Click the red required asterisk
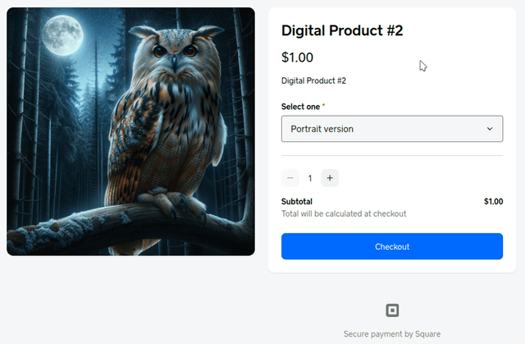525x344 pixels. 325,106
